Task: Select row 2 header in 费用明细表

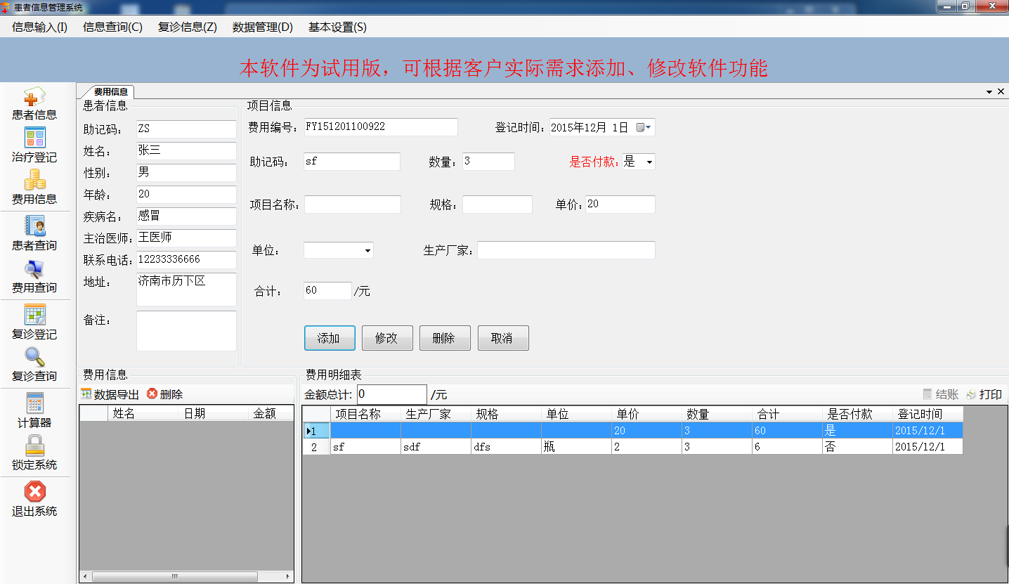Action: pos(316,446)
